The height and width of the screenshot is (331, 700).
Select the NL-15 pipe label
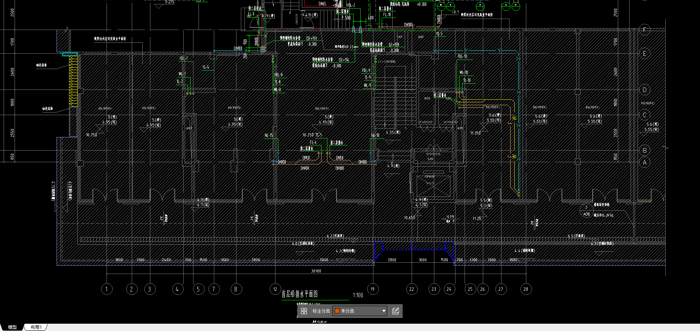tap(269, 135)
